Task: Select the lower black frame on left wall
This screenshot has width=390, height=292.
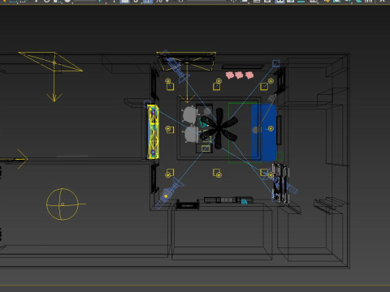Action: 154,178
